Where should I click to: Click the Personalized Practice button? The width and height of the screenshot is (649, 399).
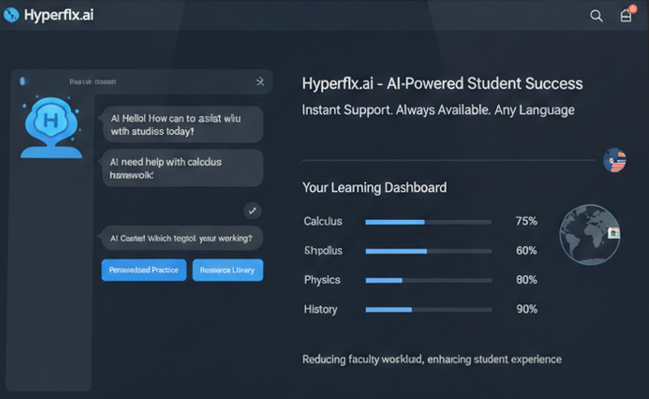click(x=144, y=270)
